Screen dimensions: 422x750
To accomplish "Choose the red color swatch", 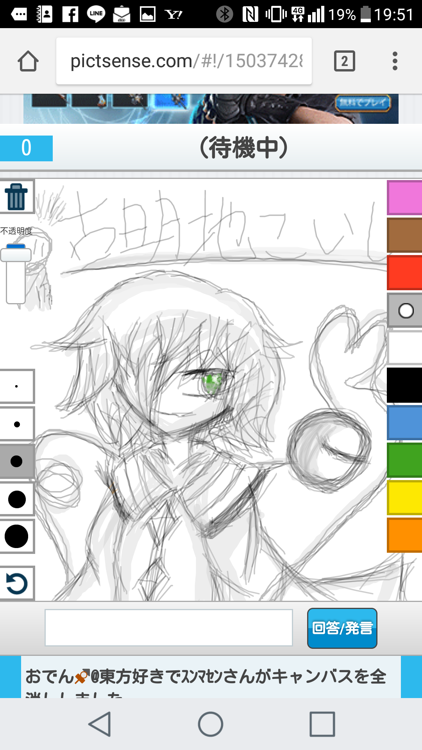I will [404, 273].
